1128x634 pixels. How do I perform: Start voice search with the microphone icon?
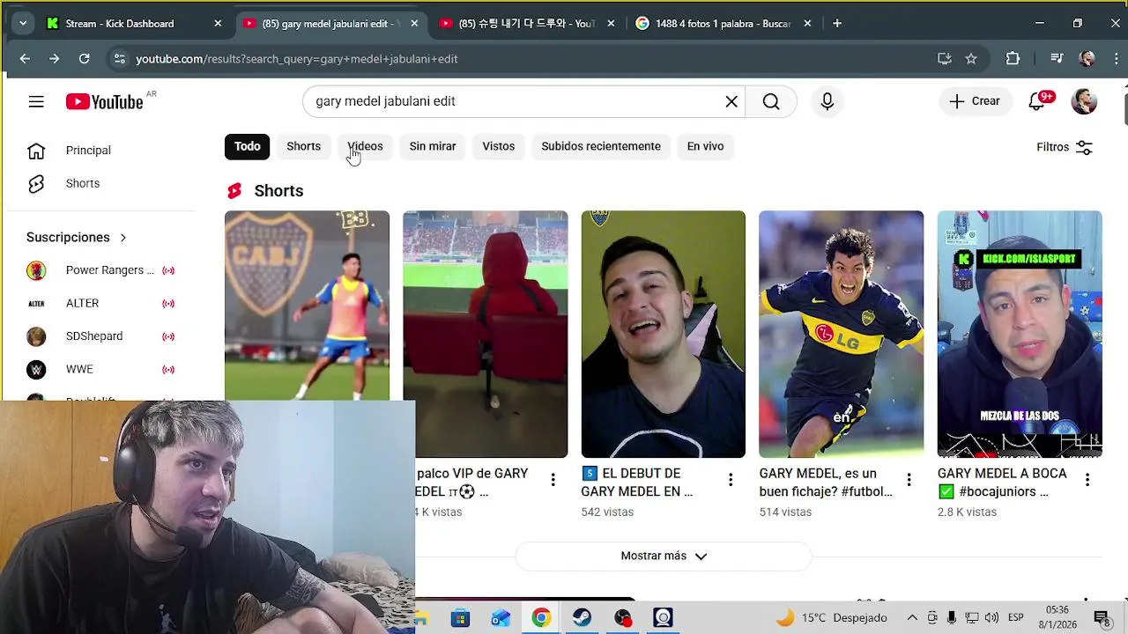(827, 101)
